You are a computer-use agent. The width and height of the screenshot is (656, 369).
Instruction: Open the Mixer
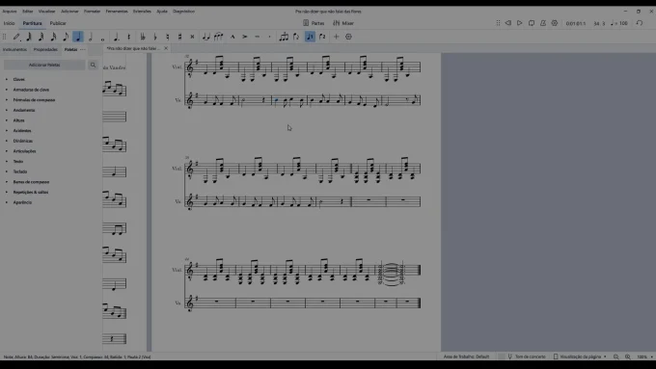click(343, 23)
